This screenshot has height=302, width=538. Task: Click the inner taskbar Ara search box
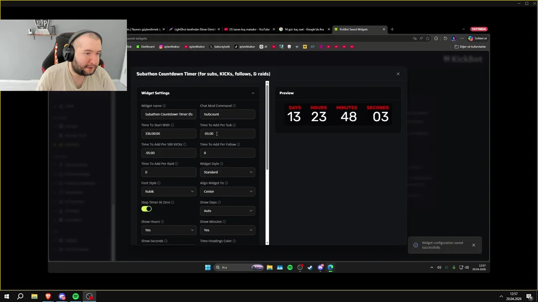[240, 267]
